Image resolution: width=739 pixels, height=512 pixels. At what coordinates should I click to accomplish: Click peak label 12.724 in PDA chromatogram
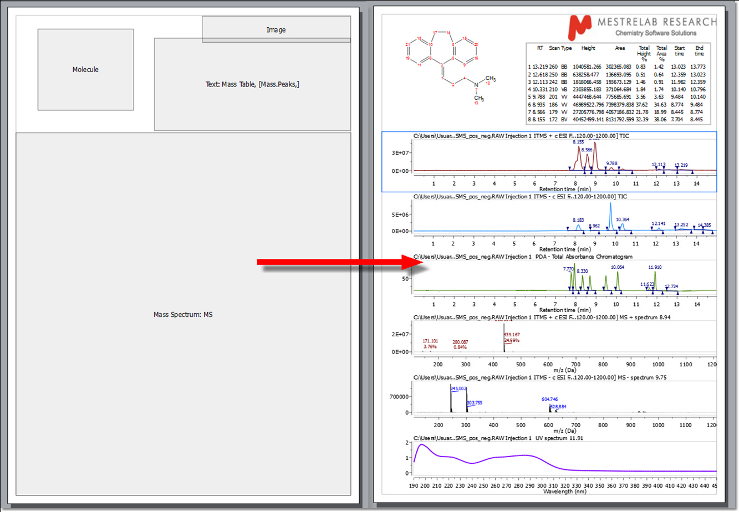click(x=671, y=286)
